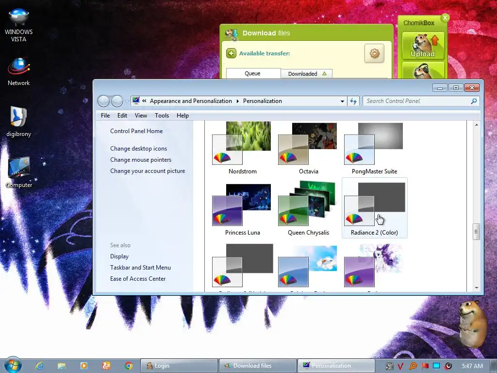Launch Google Chrome from the taskbar
This screenshot has width=497, height=373.
(128, 366)
